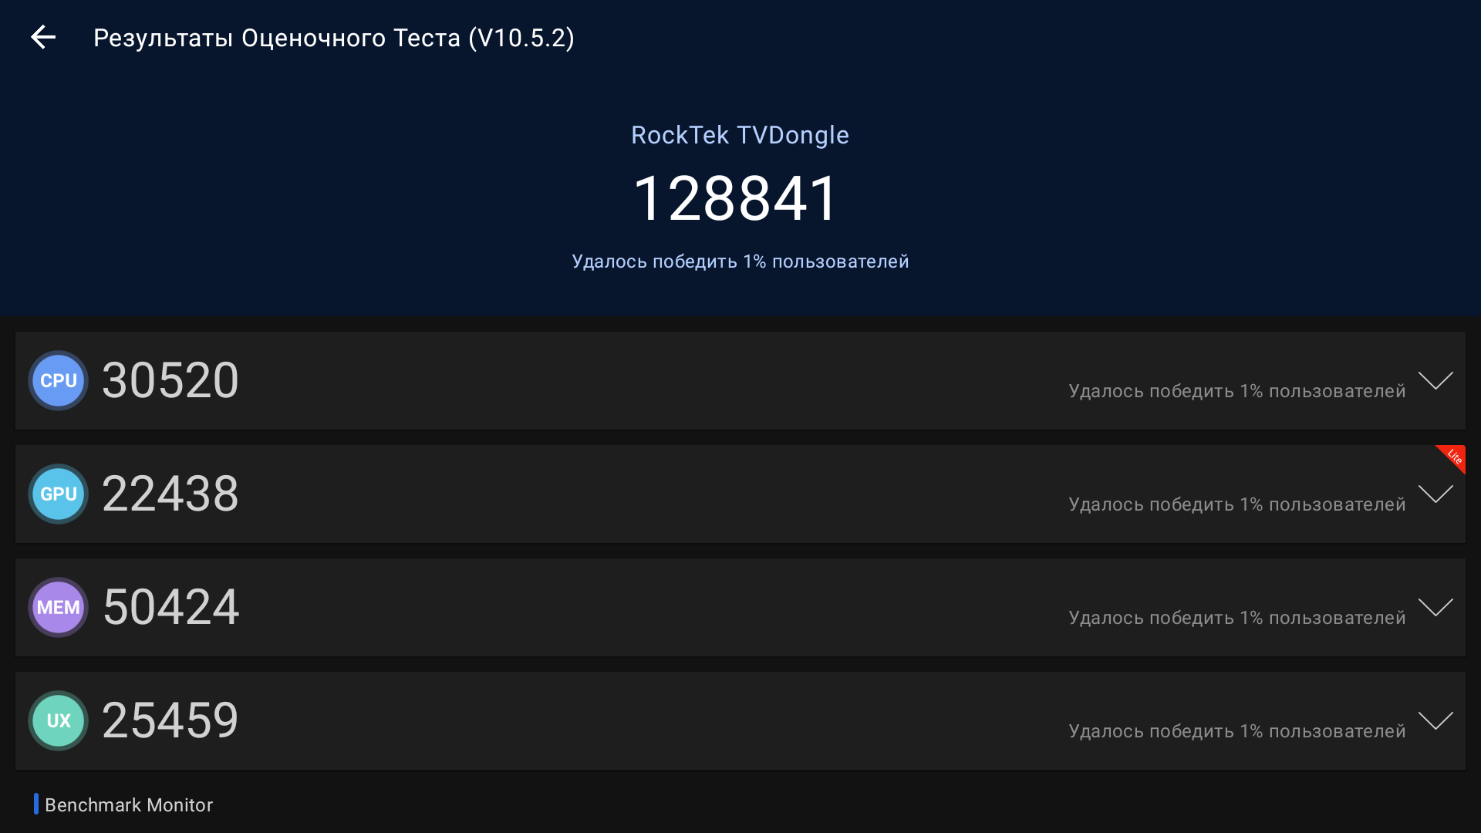
Task: Expand the UX score details chevron
Action: click(1435, 720)
